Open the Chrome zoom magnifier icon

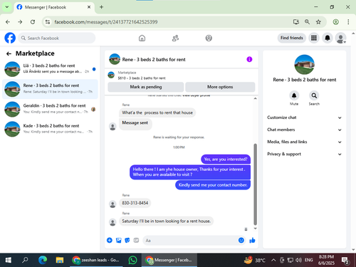pos(307,22)
